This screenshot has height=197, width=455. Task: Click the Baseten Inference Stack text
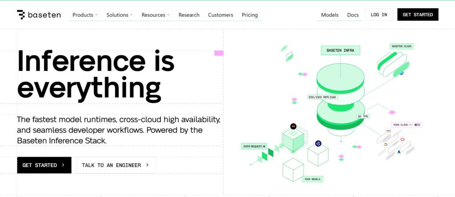(x=62, y=141)
